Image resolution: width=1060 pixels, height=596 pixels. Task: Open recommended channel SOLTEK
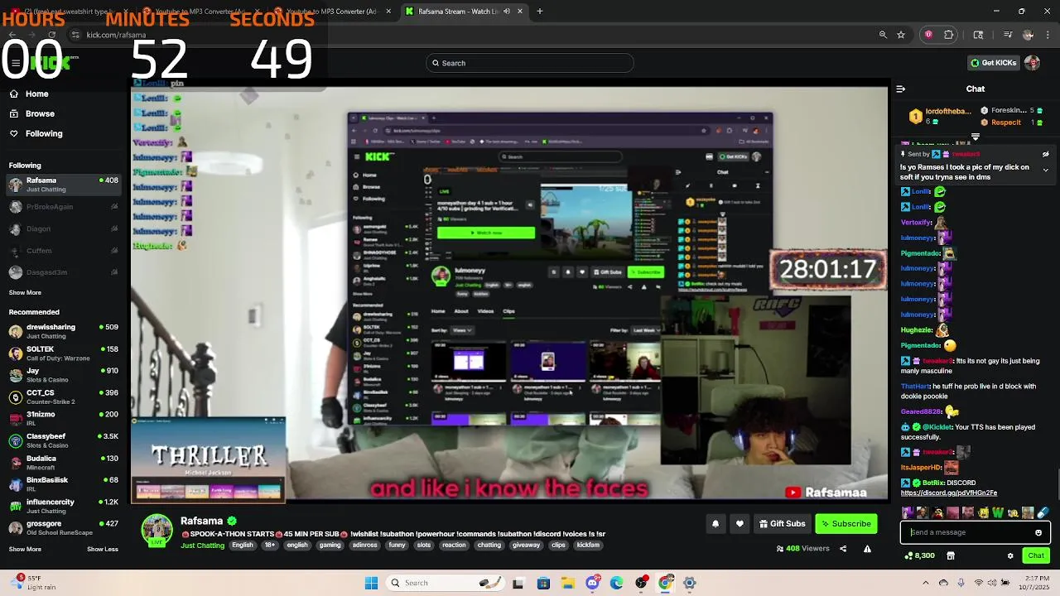click(x=64, y=353)
